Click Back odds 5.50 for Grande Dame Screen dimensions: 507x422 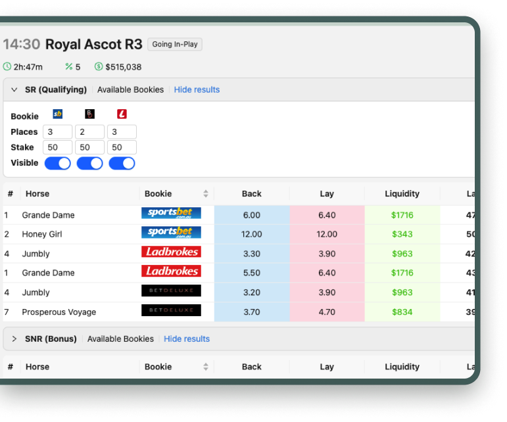click(252, 273)
